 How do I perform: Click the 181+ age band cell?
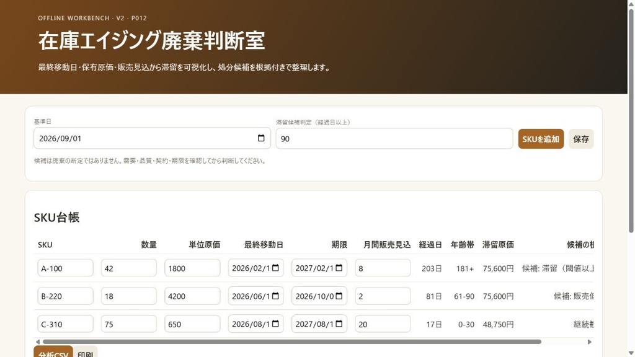465,268
